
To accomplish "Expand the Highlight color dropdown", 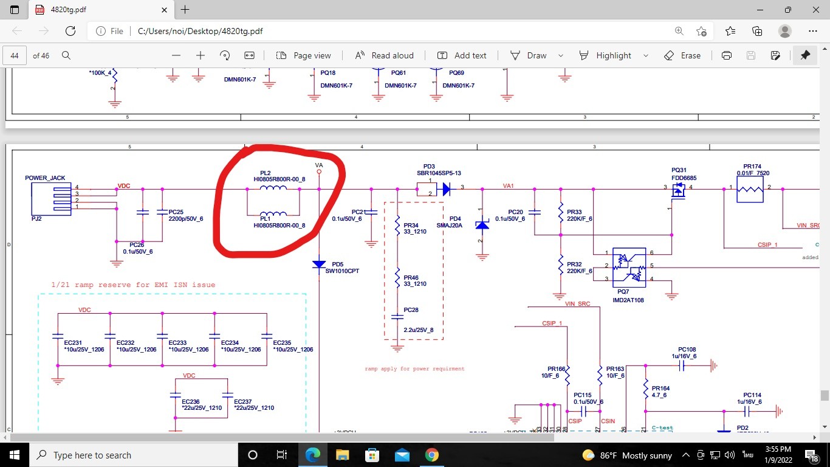I will [x=645, y=55].
